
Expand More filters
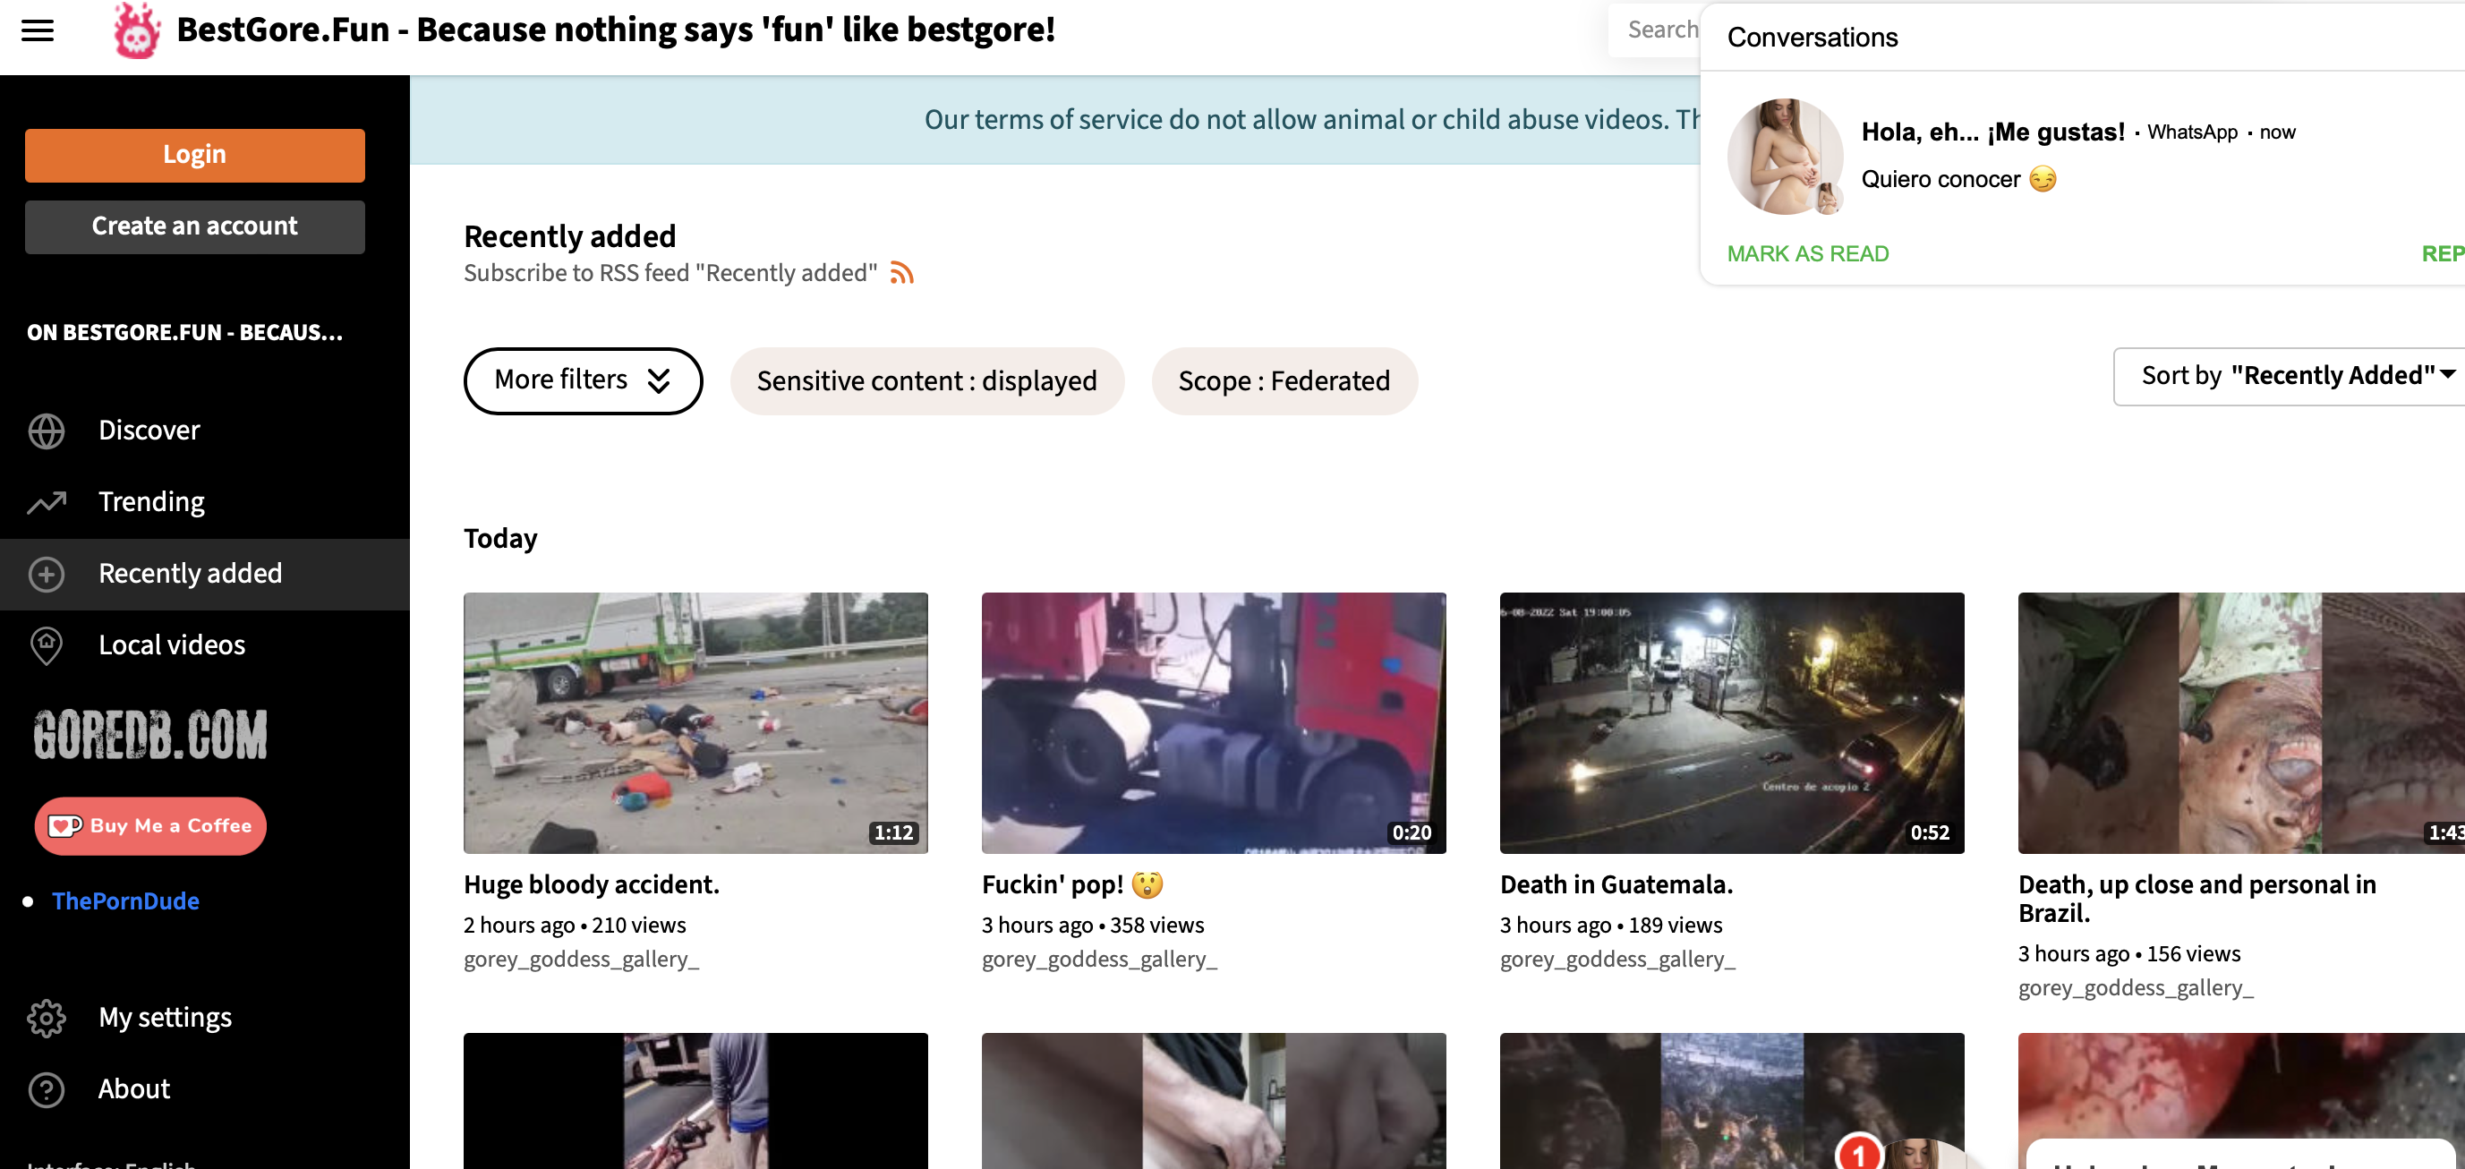click(583, 380)
